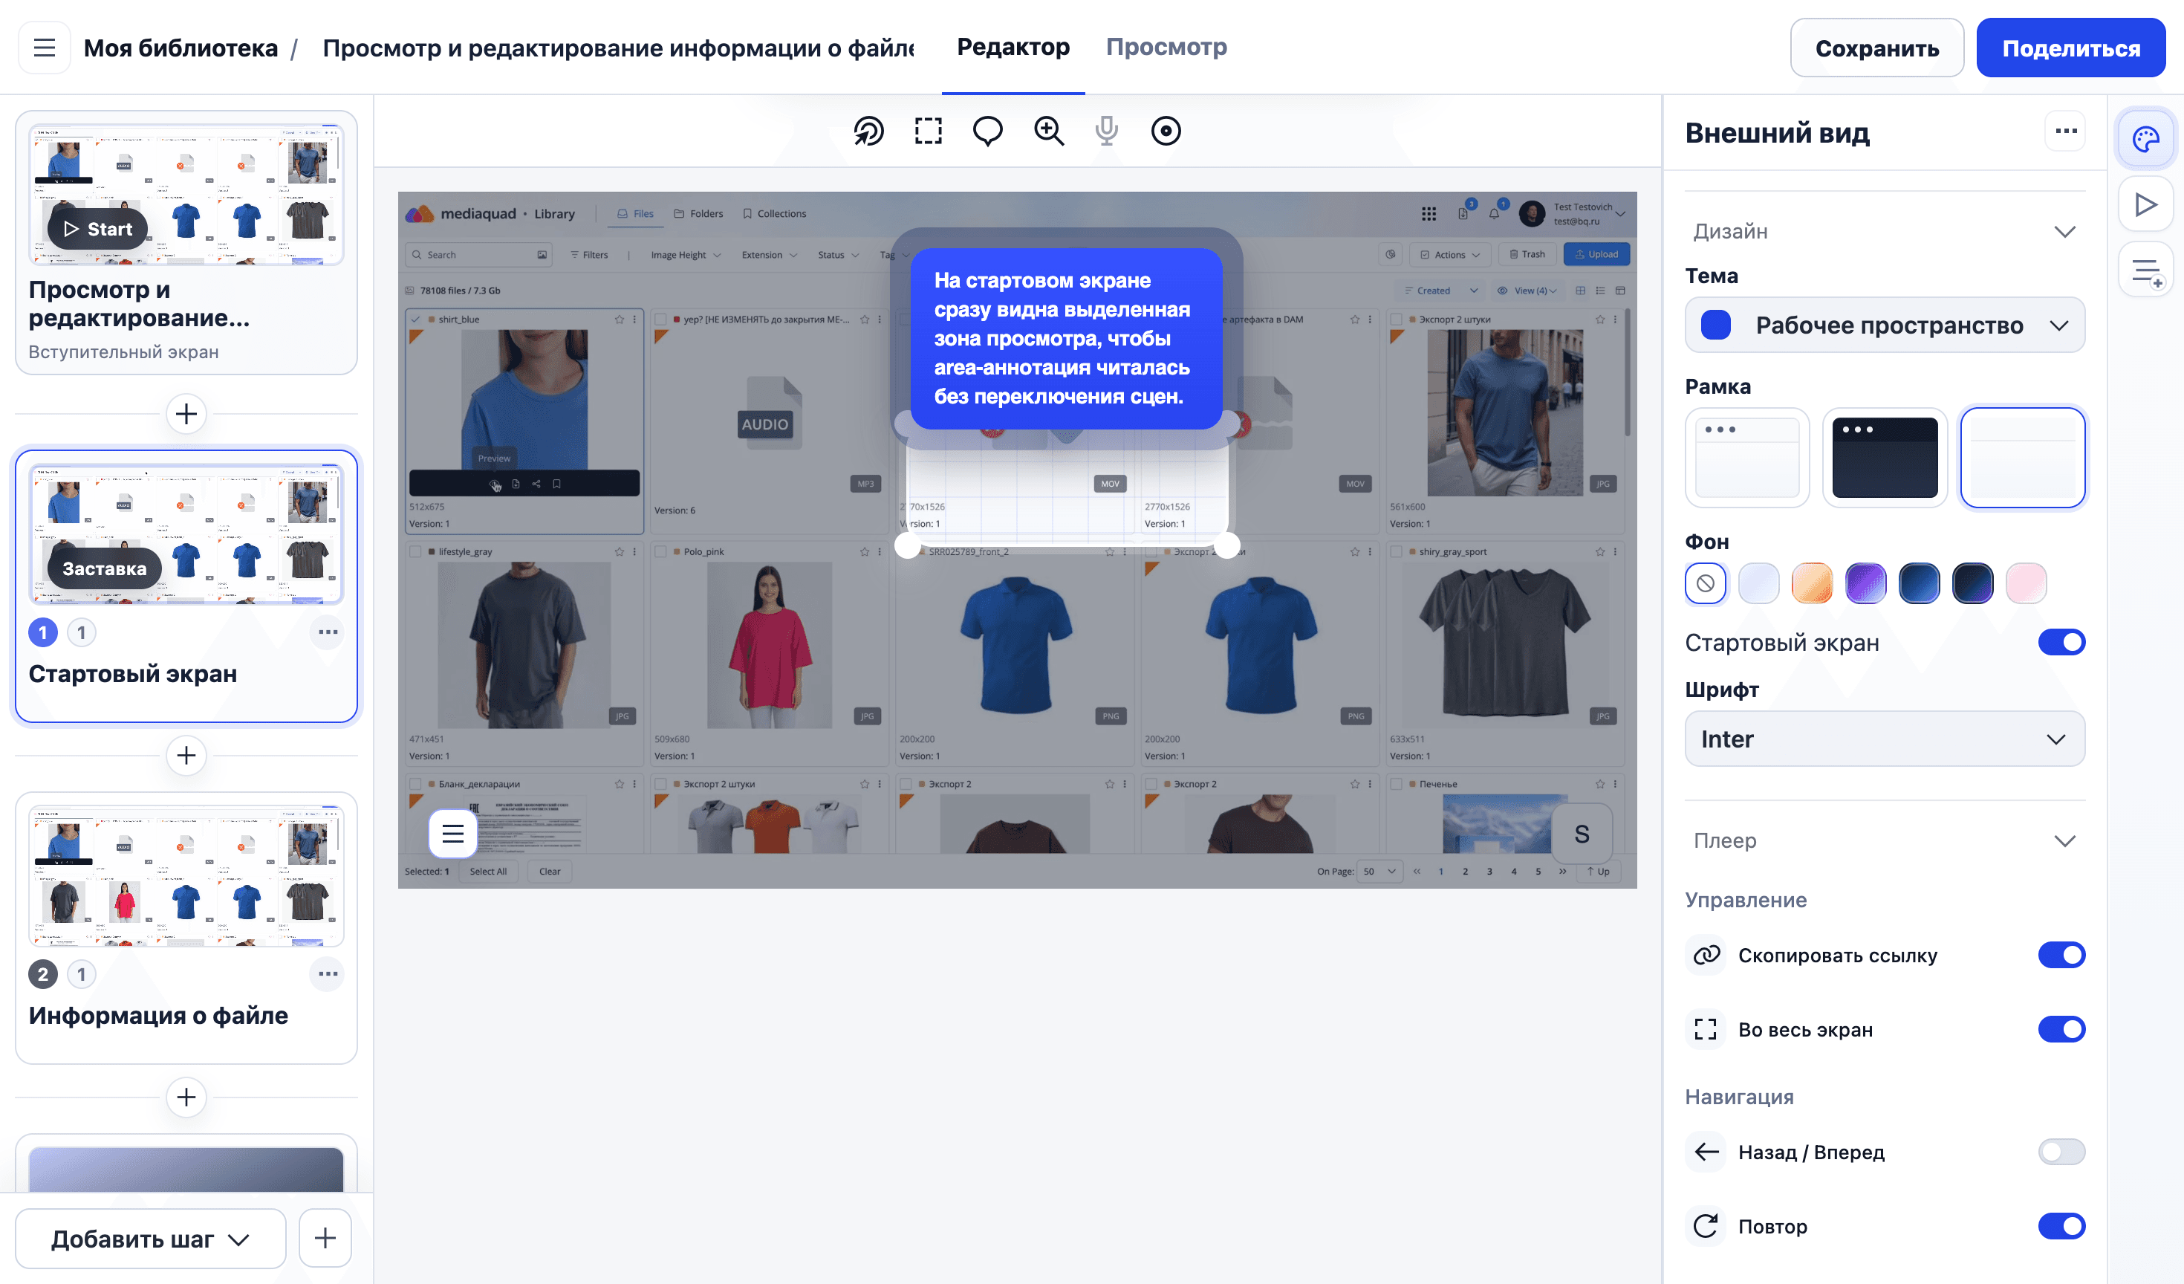
Task: Open the Добавить шаг dropdown
Action: pos(151,1238)
